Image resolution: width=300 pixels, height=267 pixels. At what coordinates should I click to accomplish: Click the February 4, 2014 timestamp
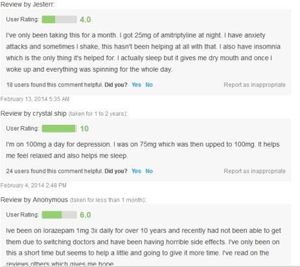(33, 186)
